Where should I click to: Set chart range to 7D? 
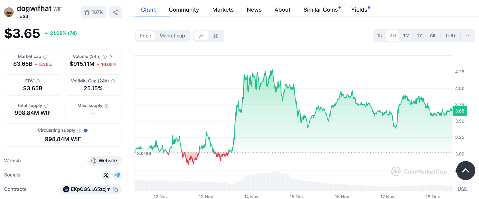[393, 36]
